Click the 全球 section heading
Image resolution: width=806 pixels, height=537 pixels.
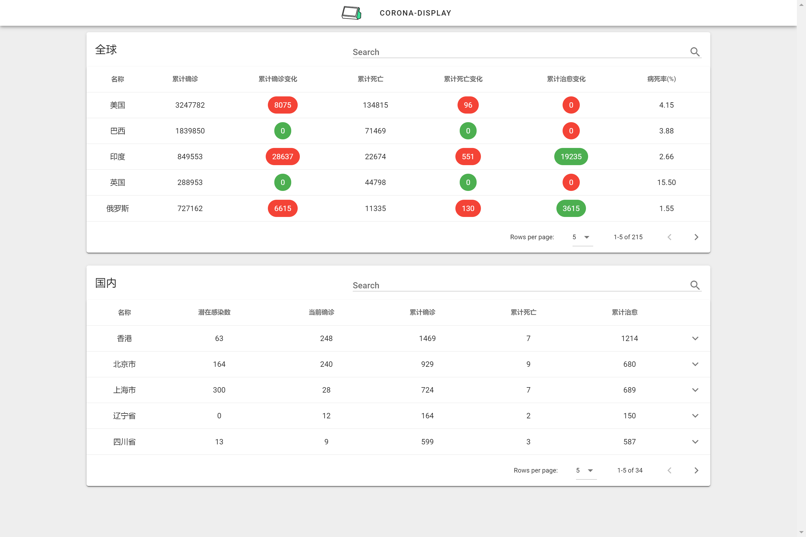click(x=106, y=50)
